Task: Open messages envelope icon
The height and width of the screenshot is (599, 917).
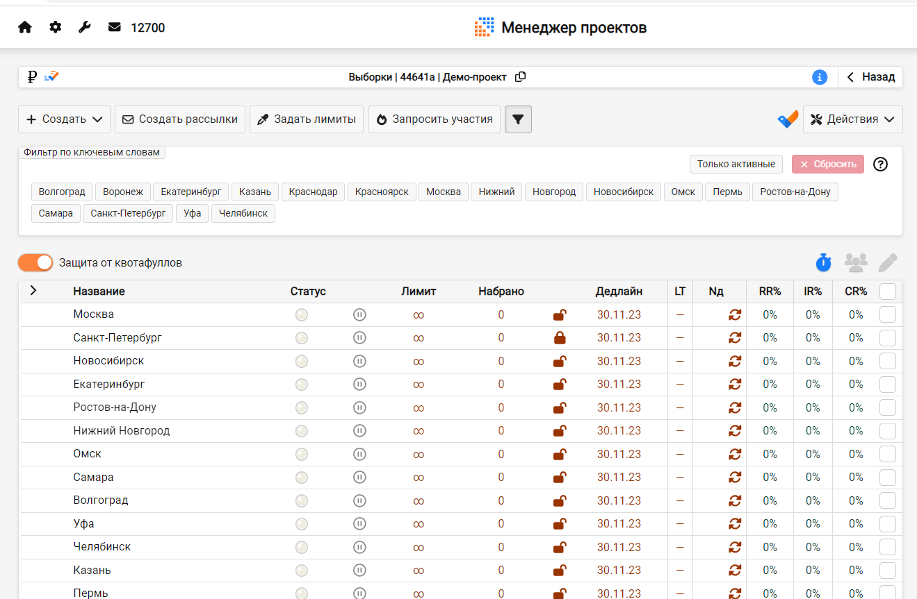Action: click(x=115, y=28)
